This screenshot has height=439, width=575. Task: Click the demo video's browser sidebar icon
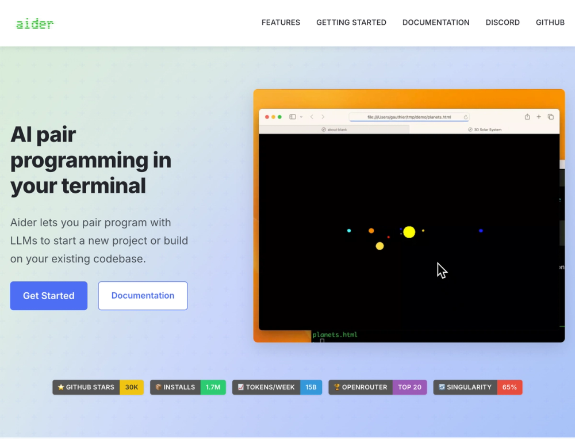point(292,117)
